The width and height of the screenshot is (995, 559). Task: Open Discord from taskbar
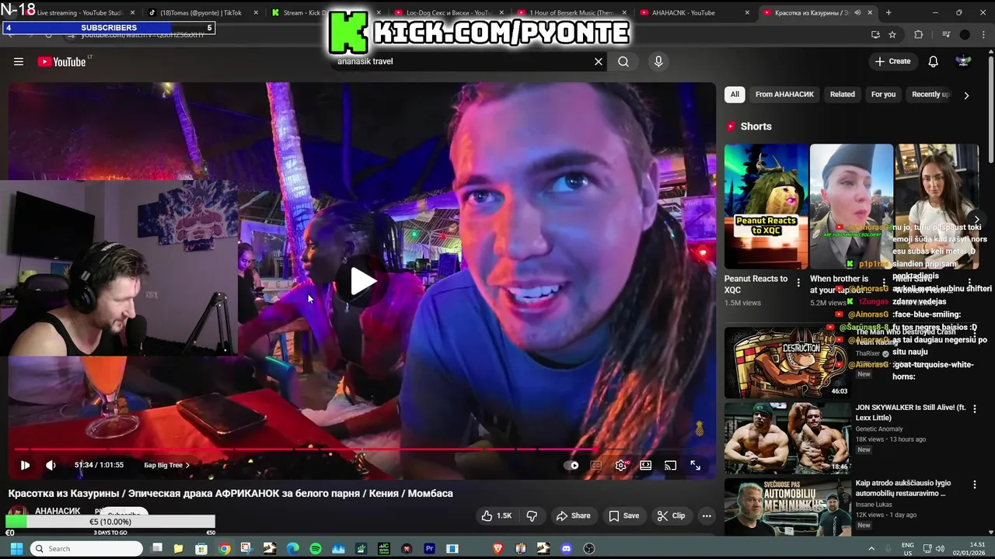pyautogui.click(x=566, y=548)
